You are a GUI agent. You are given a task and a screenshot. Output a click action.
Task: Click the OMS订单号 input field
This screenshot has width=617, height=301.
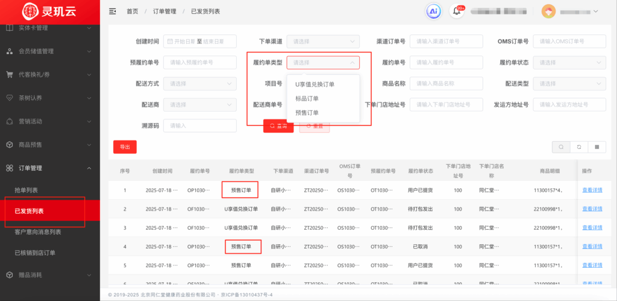click(x=569, y=42)
